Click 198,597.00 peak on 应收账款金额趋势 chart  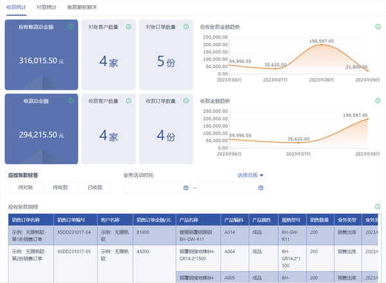point(322,45)
